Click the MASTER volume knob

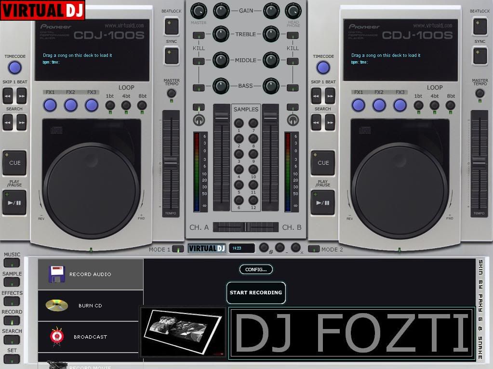pyautogui.click(x=199, y=11)
